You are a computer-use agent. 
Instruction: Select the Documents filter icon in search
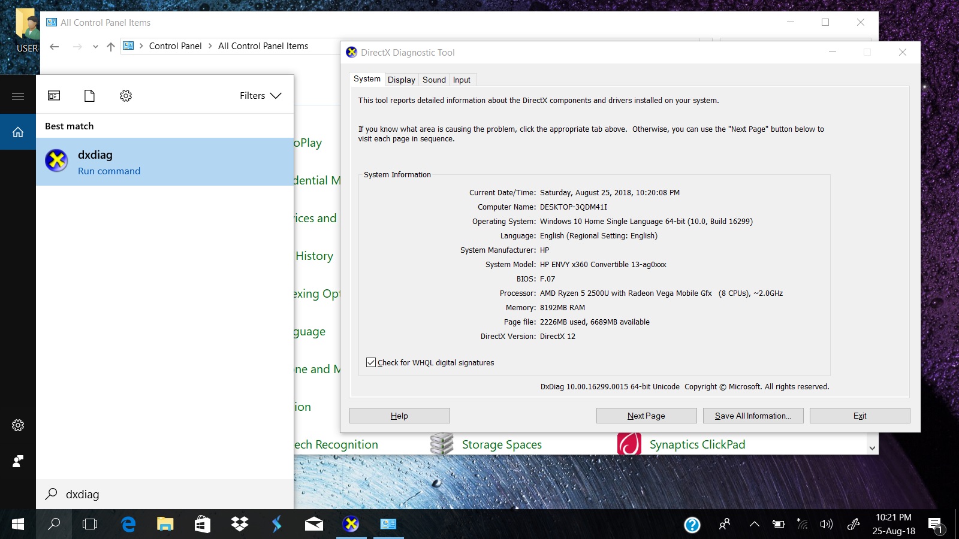tap(89, 96)
